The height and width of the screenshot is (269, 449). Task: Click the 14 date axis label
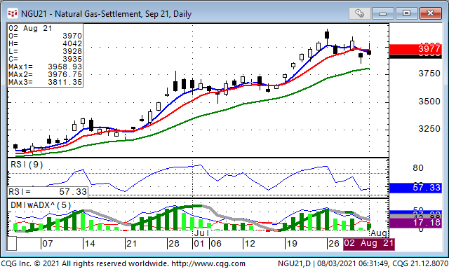[90, 244]
